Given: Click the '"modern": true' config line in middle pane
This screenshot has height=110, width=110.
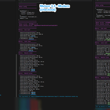Looking at the screenshot, I should pyautogui.click(x=24, y=18).
